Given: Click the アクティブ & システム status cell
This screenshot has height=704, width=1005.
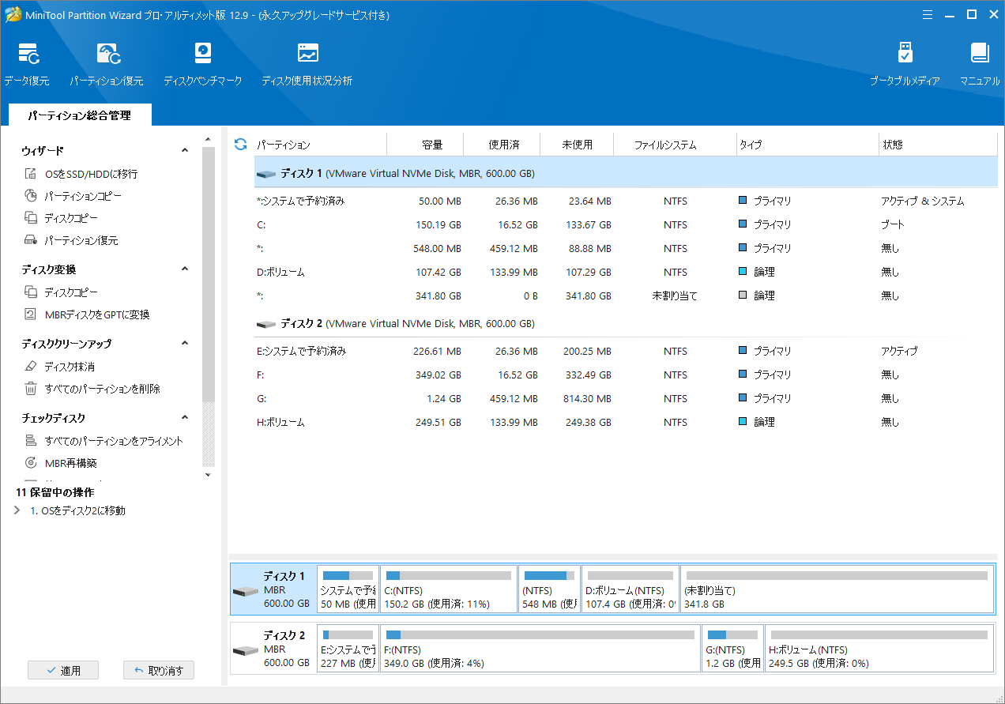Looking at the screenshot, I should [x=922, y=201].
